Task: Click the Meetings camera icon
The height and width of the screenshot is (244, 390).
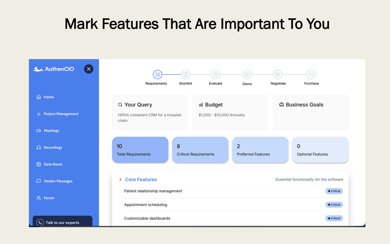Action: [x=39, y=131]
